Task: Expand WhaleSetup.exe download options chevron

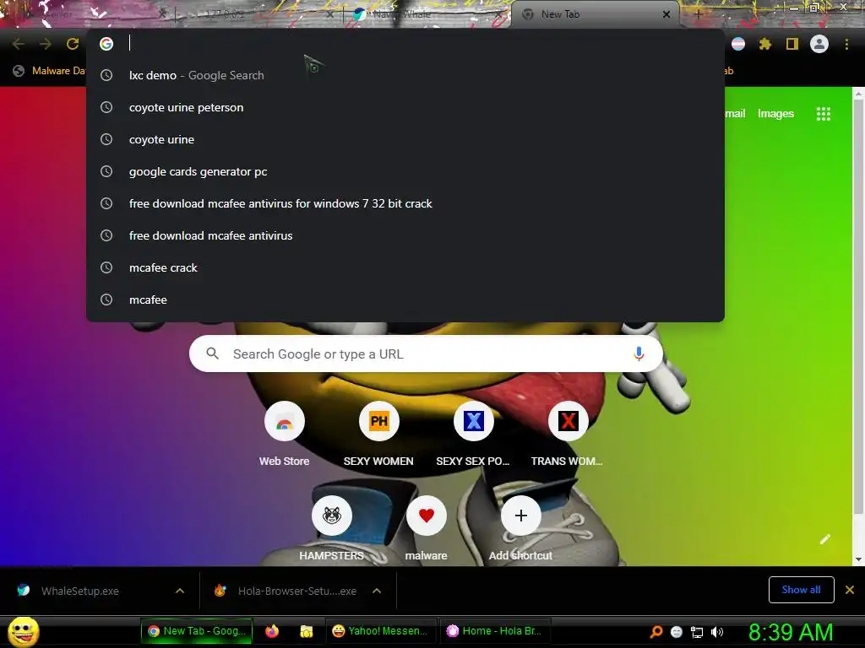Action: (x=180, y=591)
